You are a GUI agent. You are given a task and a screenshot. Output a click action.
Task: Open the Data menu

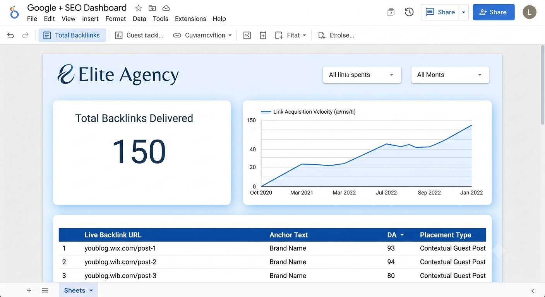tap(139, 19)
